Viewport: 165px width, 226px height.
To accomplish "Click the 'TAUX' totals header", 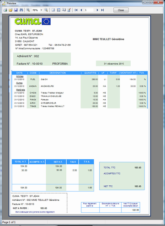I will pyautogui.click(x=73, y=162).
